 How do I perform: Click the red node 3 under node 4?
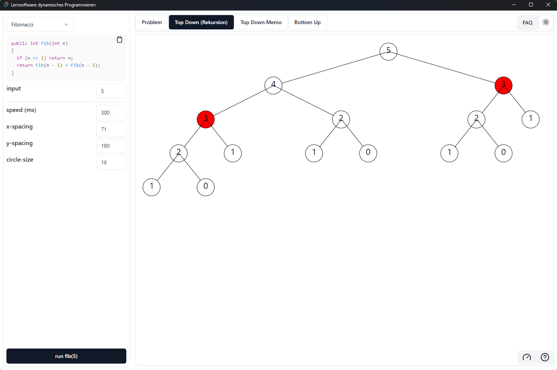coord(206,119)
